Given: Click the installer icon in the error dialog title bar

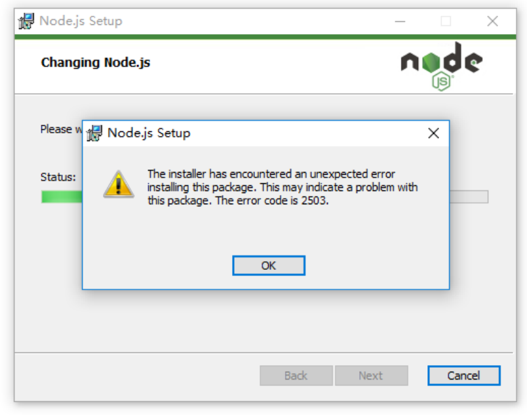Looking at the screenshot, I should pyautogui.click(x=94, y=133).
